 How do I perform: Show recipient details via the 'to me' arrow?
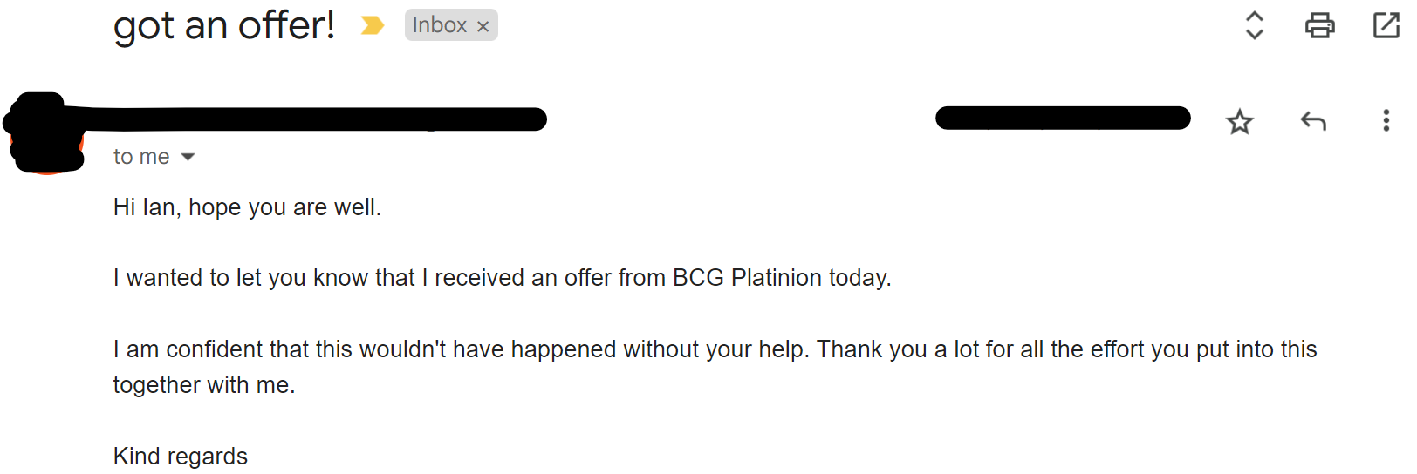pos(188,157)
